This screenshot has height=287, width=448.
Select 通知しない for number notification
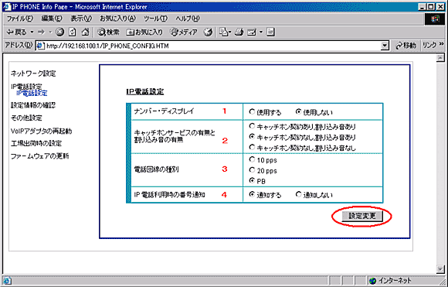click(299, 194)
